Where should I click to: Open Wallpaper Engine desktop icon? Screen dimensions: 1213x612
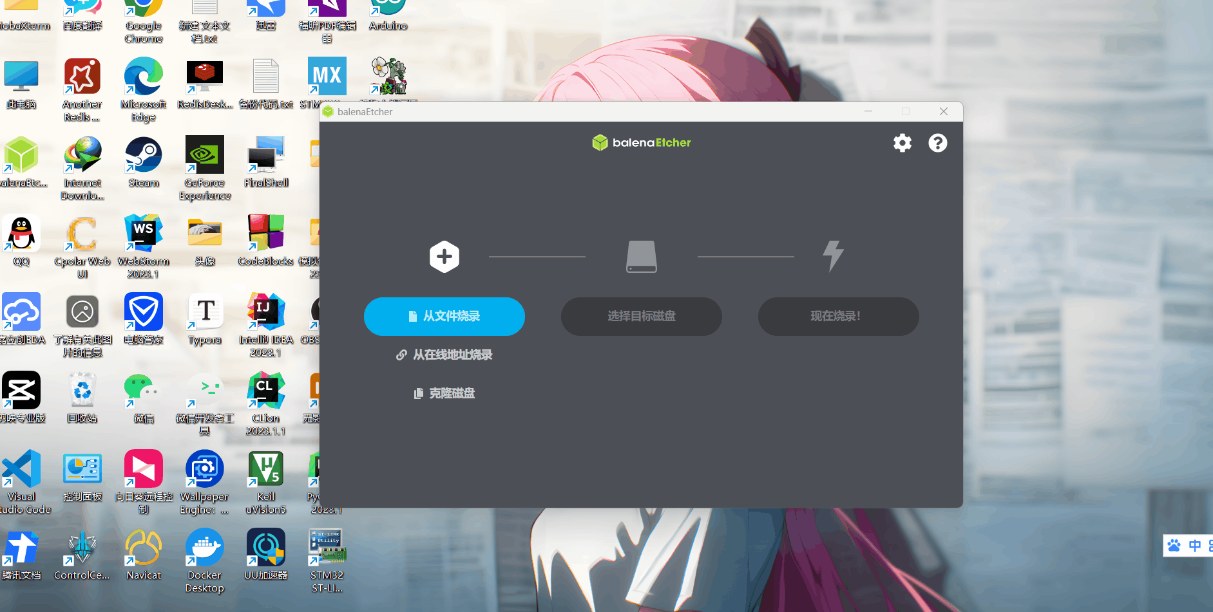pyautogui.click(x=205, y=482)
